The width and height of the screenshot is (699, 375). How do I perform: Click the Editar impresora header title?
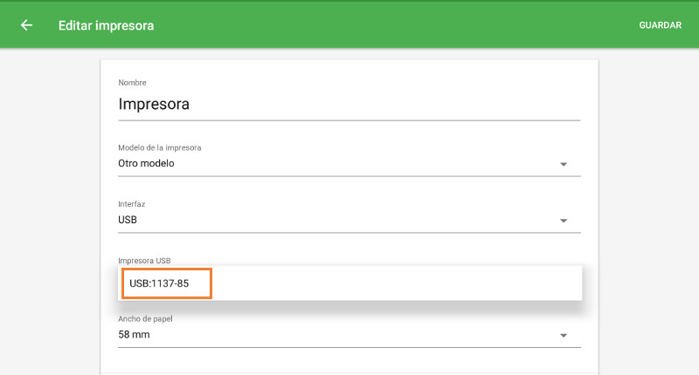point(106,25)
